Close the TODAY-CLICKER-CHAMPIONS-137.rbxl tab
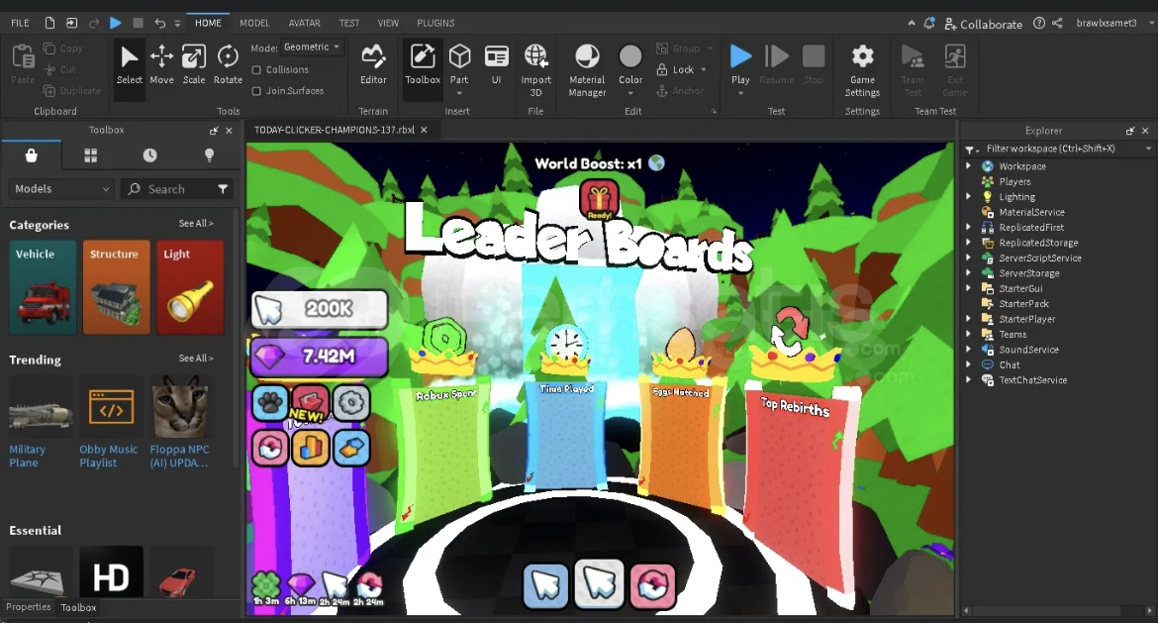Viewport: 1158px width, 623px height. [424, 130]
